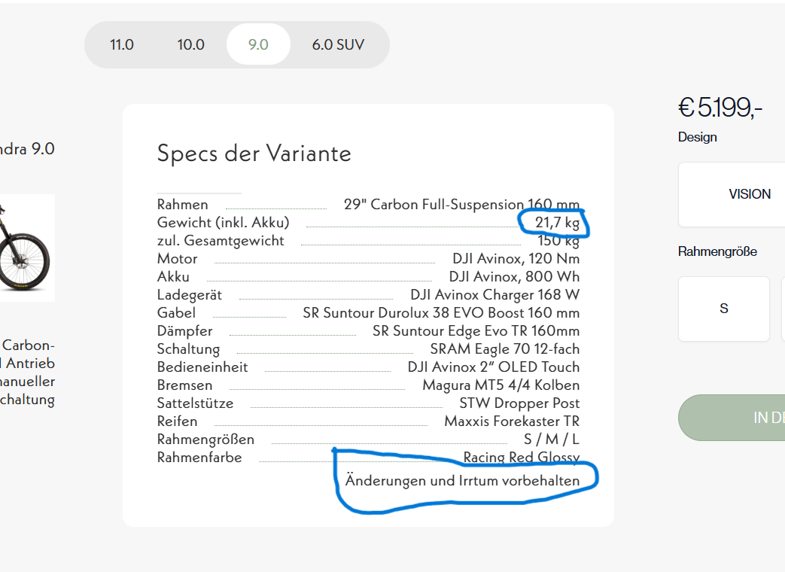Click the "Specs der Variante" heading
Image resolution: width=785 pixels, height=572 pixels.
pyautogui.click(x=254, y=154)
